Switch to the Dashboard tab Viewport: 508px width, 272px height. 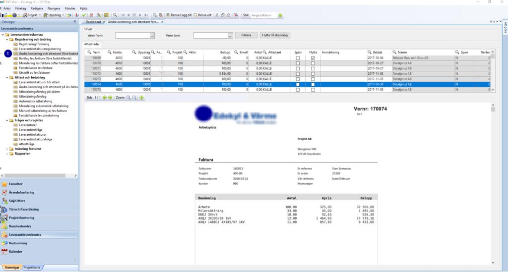click(93, 22)
